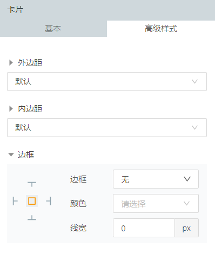215x253 pixels.
Task: Expand the 外边距 section triangle
Action: [x=11, y=63]
